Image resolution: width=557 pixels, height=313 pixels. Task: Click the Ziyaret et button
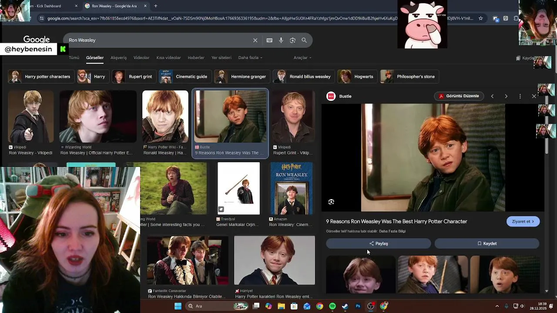tap(523, 221)
